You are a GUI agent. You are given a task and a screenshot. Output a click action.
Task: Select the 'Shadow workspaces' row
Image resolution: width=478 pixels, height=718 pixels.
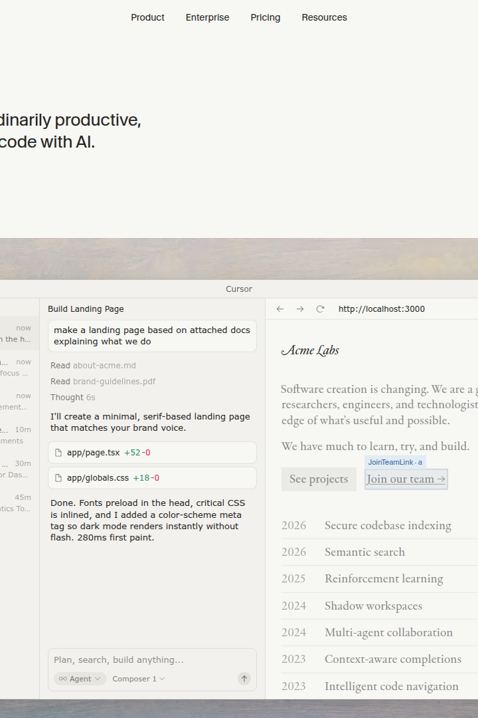(x=380, y=606)
